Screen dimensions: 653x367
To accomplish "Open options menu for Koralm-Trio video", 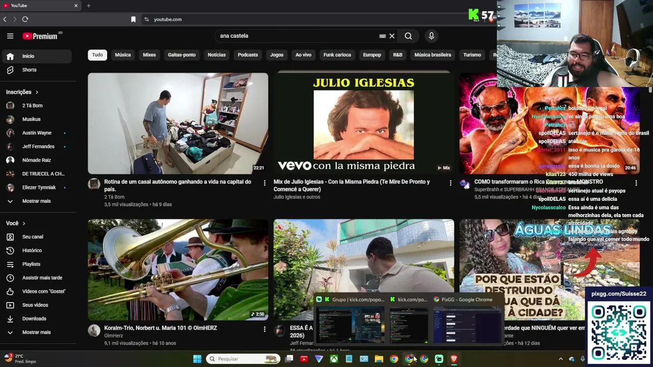I will pyautogui.click(x=264, y=329).
